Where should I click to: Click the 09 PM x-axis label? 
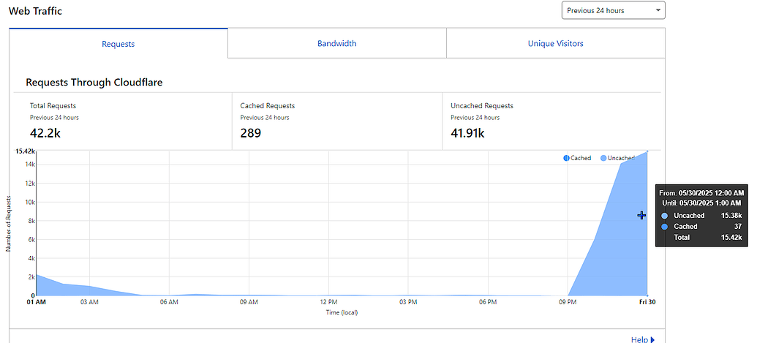[568, 302]
